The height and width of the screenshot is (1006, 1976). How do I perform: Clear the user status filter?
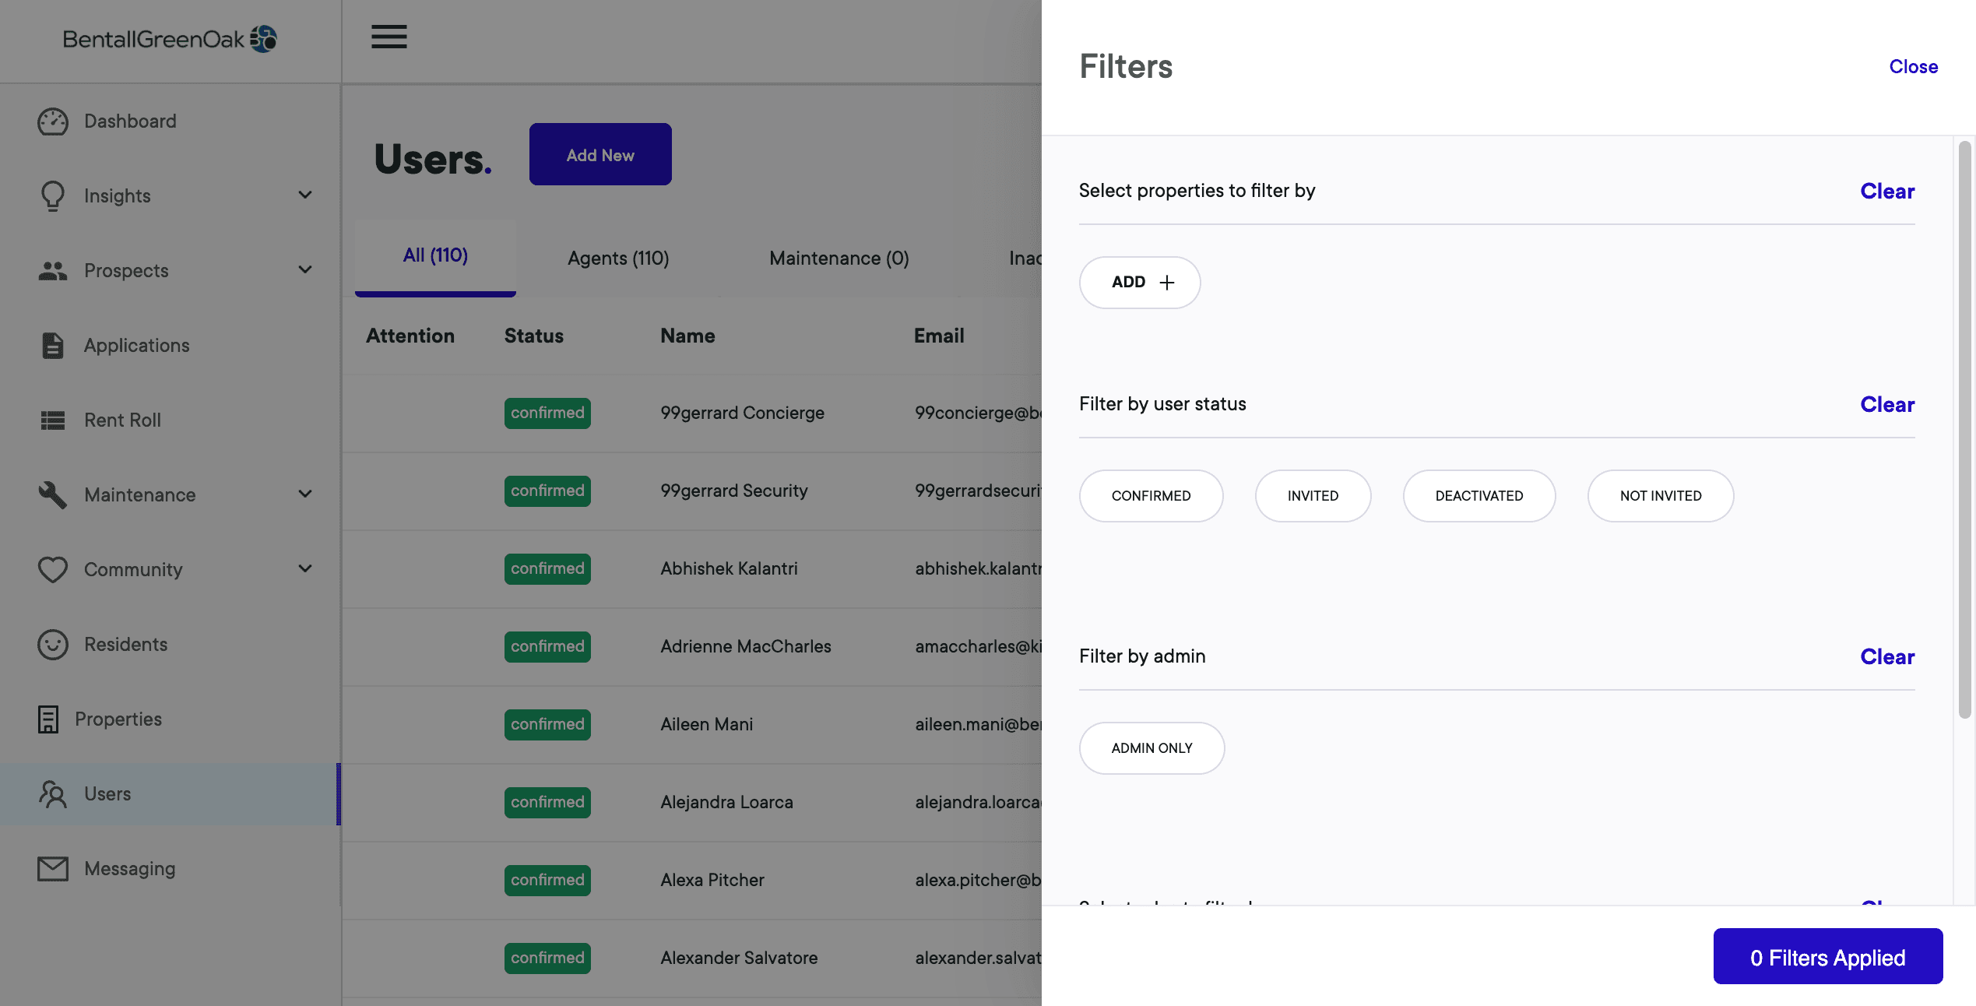(1887, 404)
